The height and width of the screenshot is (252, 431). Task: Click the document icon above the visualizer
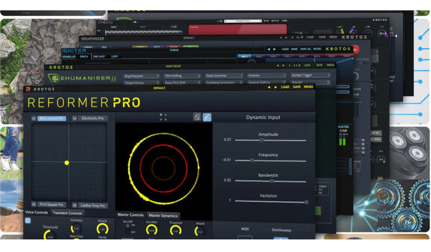point(197,117)
